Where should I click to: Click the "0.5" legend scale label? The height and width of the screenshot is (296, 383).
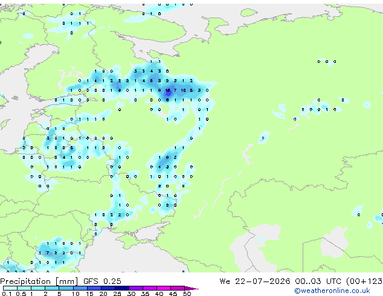point(21,294)
